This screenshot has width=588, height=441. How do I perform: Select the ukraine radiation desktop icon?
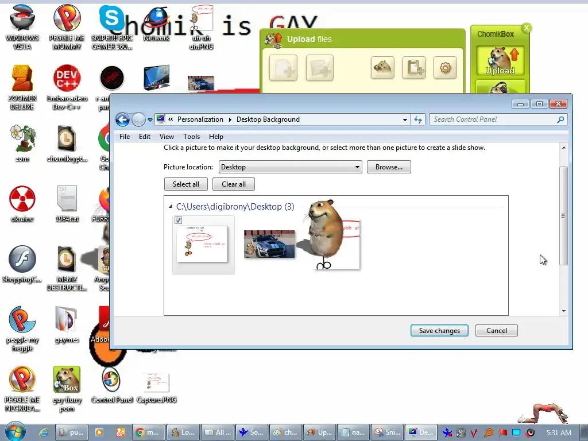pyautogui.click(x=22, y=204)
